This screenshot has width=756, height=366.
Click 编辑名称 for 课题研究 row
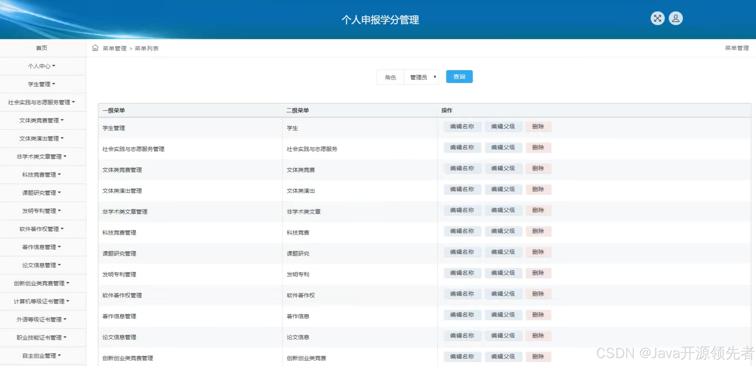click(x=462, y=252)
